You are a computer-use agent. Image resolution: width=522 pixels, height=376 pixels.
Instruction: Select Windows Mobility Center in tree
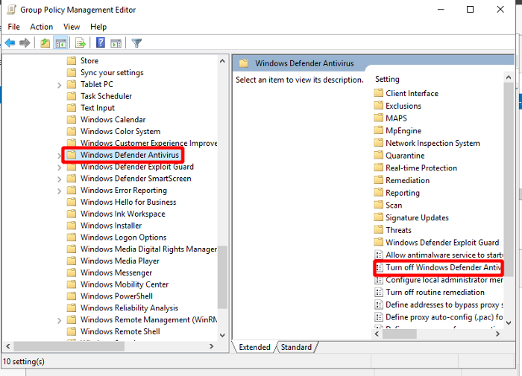(125, 284)
